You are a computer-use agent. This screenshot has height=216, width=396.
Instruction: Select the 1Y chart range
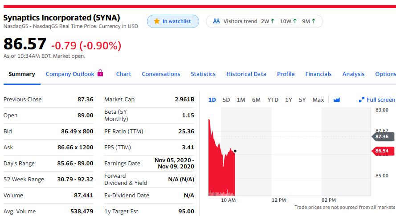[x=288, y=100]
